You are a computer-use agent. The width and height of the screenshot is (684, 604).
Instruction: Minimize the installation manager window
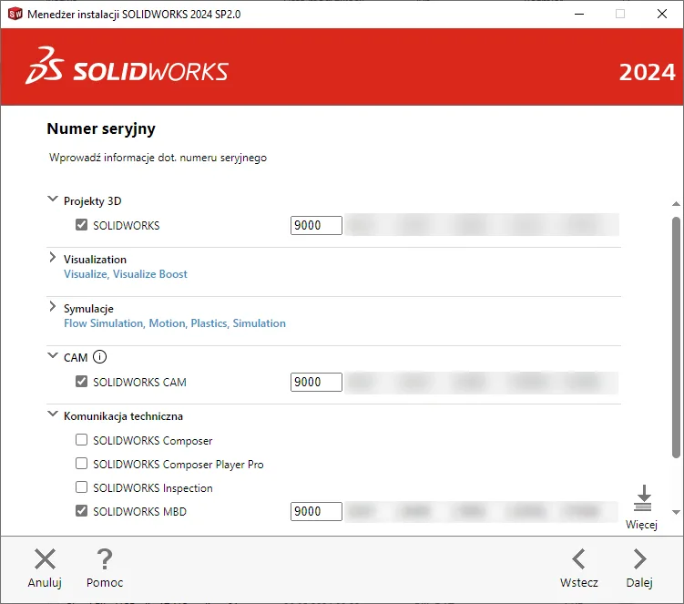pos(579,14)
